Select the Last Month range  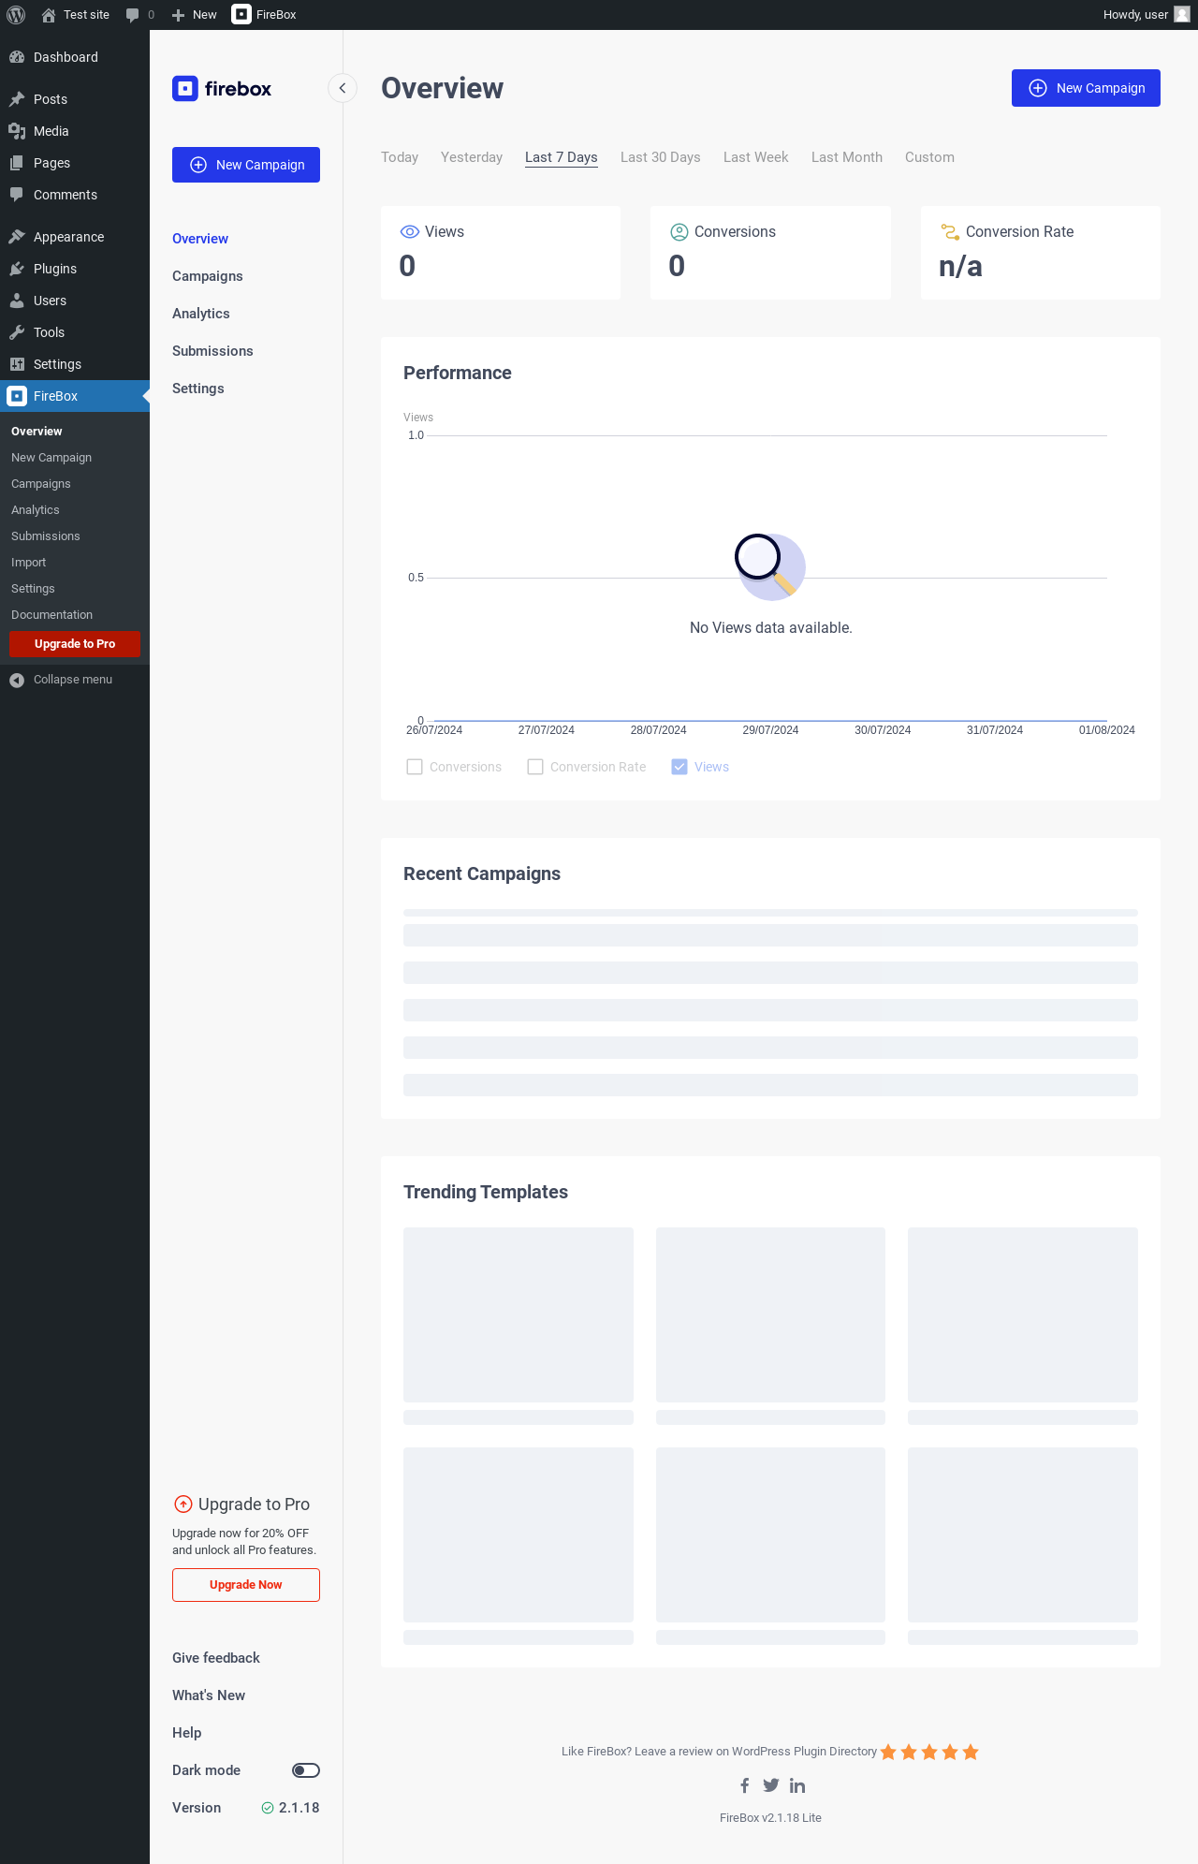click(847, 157)
